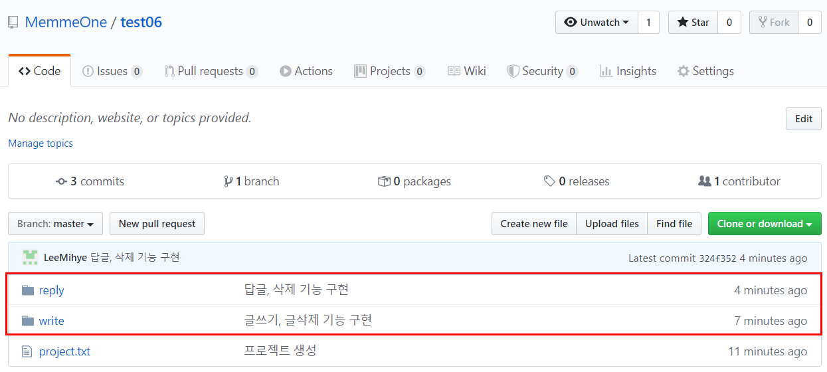Image resolution: width=827 pixels, height=372 pixels.
Task: Click the test06 repository name link
Action: [141, 23]
